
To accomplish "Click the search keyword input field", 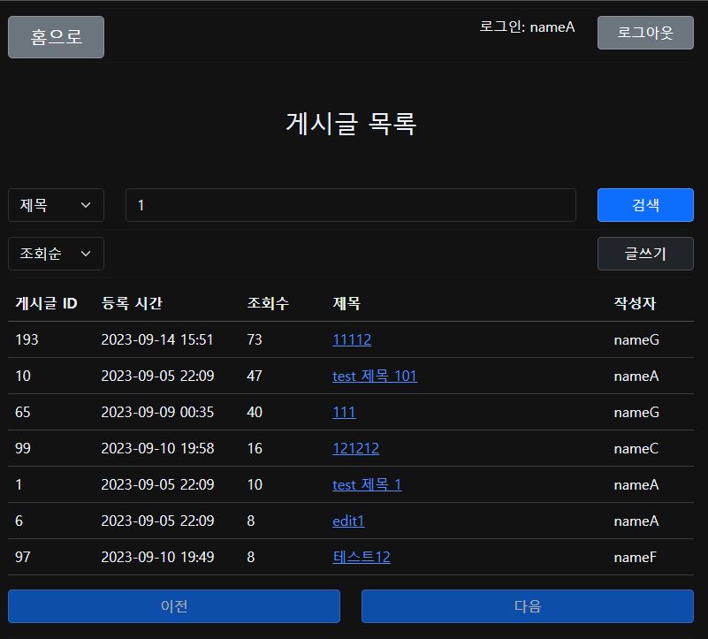I will pos(351,205).
